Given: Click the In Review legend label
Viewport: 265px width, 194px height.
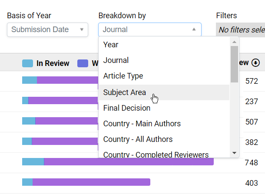Looking at the screenshot, I should tap(53, 63).
